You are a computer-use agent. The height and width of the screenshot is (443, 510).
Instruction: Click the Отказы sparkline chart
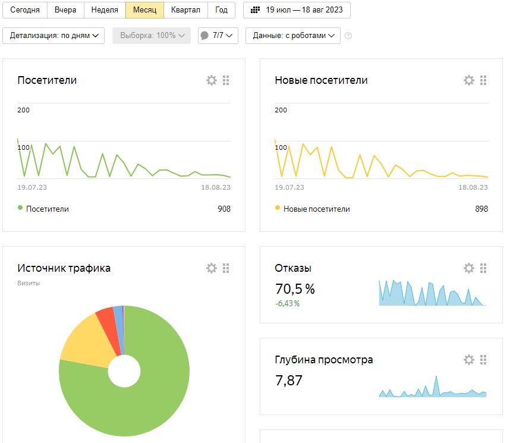point(433,293)
